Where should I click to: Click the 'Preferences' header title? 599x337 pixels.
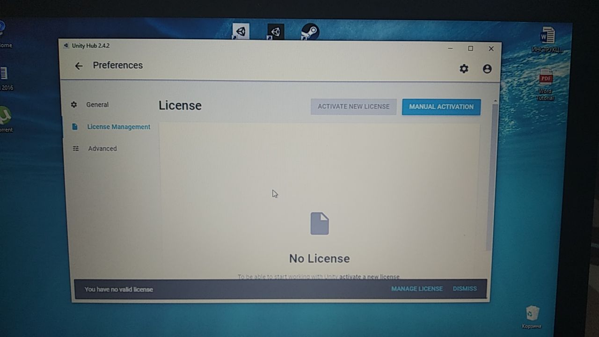coord(118,66)
